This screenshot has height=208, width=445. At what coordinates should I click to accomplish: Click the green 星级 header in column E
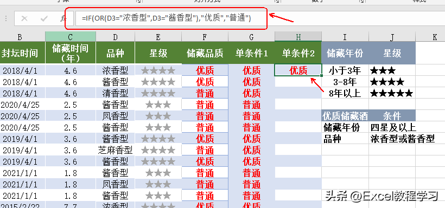coord(158,53)
